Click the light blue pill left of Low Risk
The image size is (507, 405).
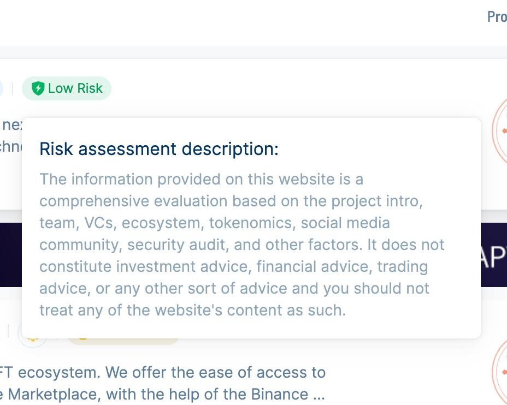[1, 88]
